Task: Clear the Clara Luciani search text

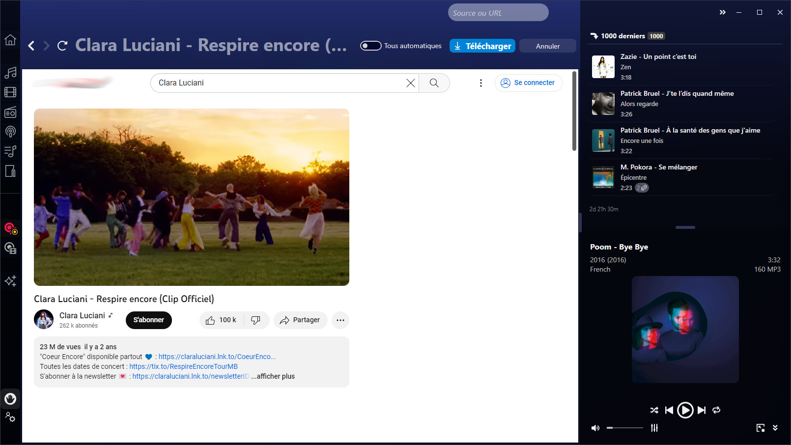Action: [x=411, y=83]
